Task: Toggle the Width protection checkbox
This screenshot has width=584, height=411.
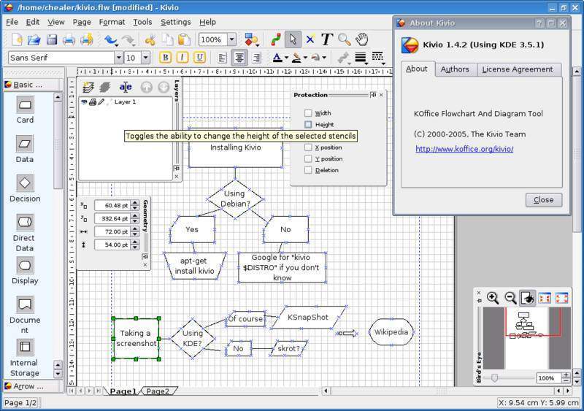Action: pos(308,113)
